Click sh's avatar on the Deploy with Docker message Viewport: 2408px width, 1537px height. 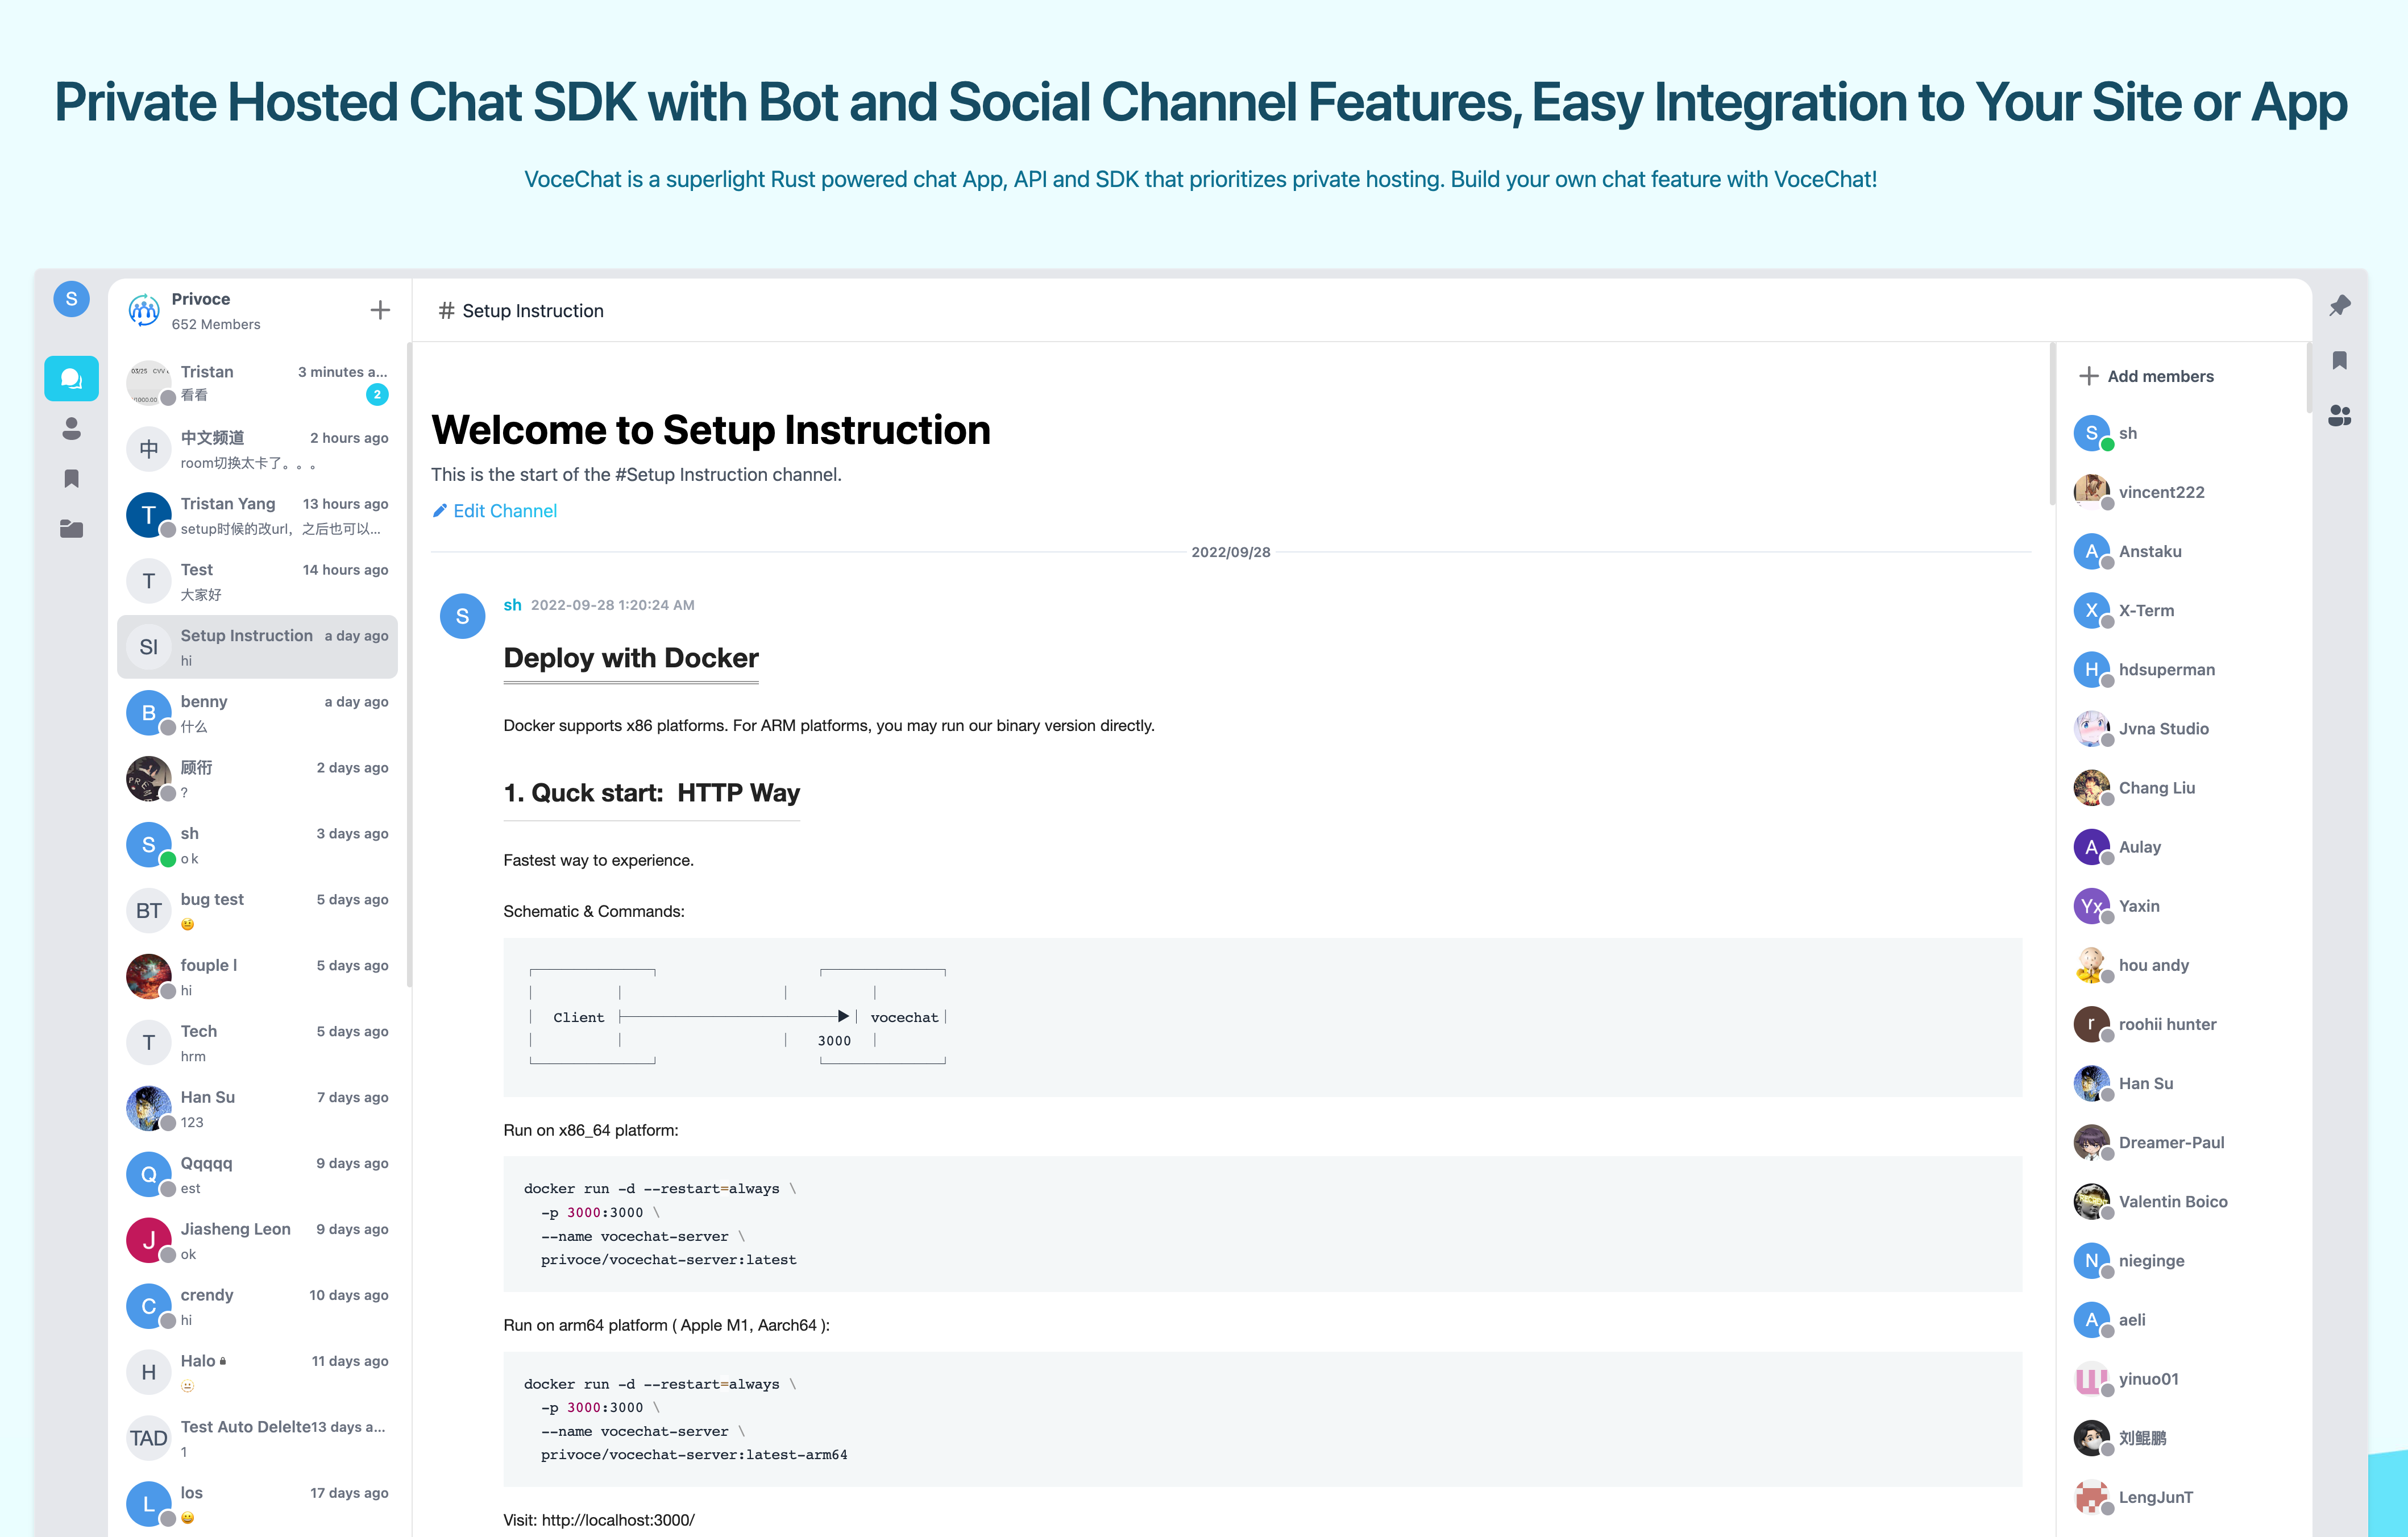(x=462, y=616)
